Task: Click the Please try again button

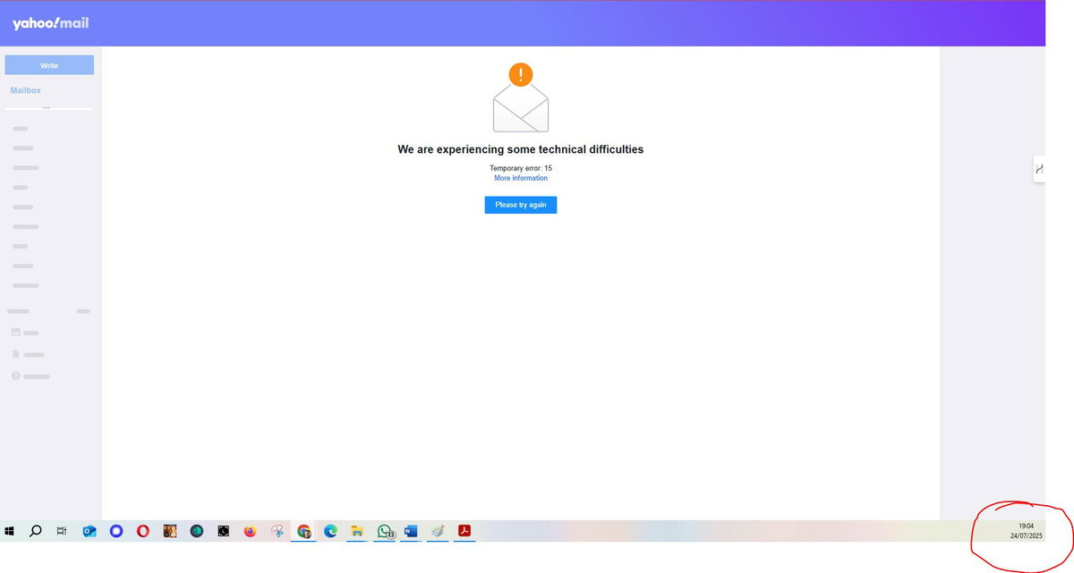Action: tap(520, 204)
